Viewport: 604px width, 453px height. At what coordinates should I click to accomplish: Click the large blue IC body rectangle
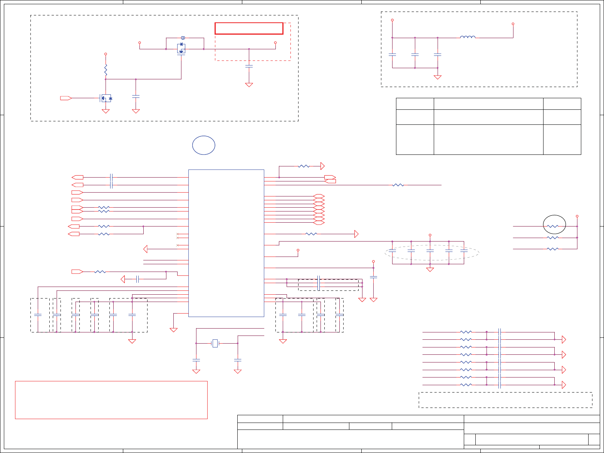(x=226, y=243)
